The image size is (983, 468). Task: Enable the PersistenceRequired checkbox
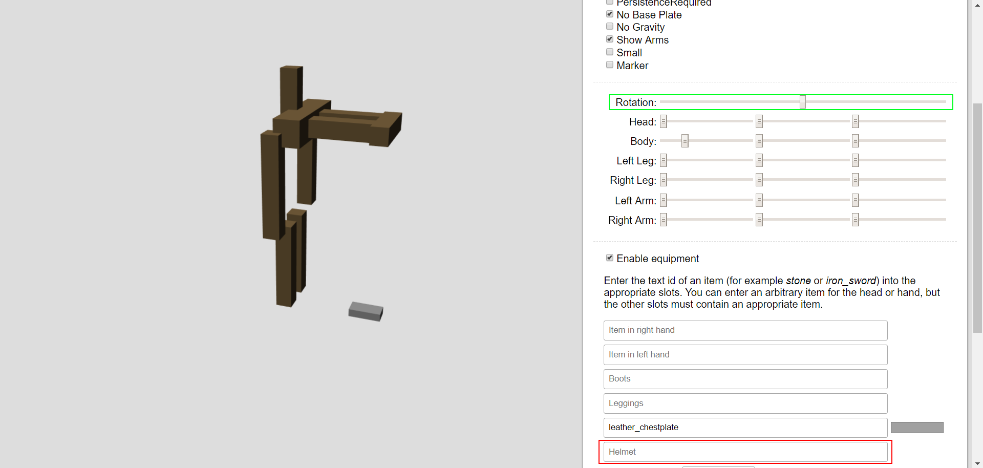click(x=609, y=2)
